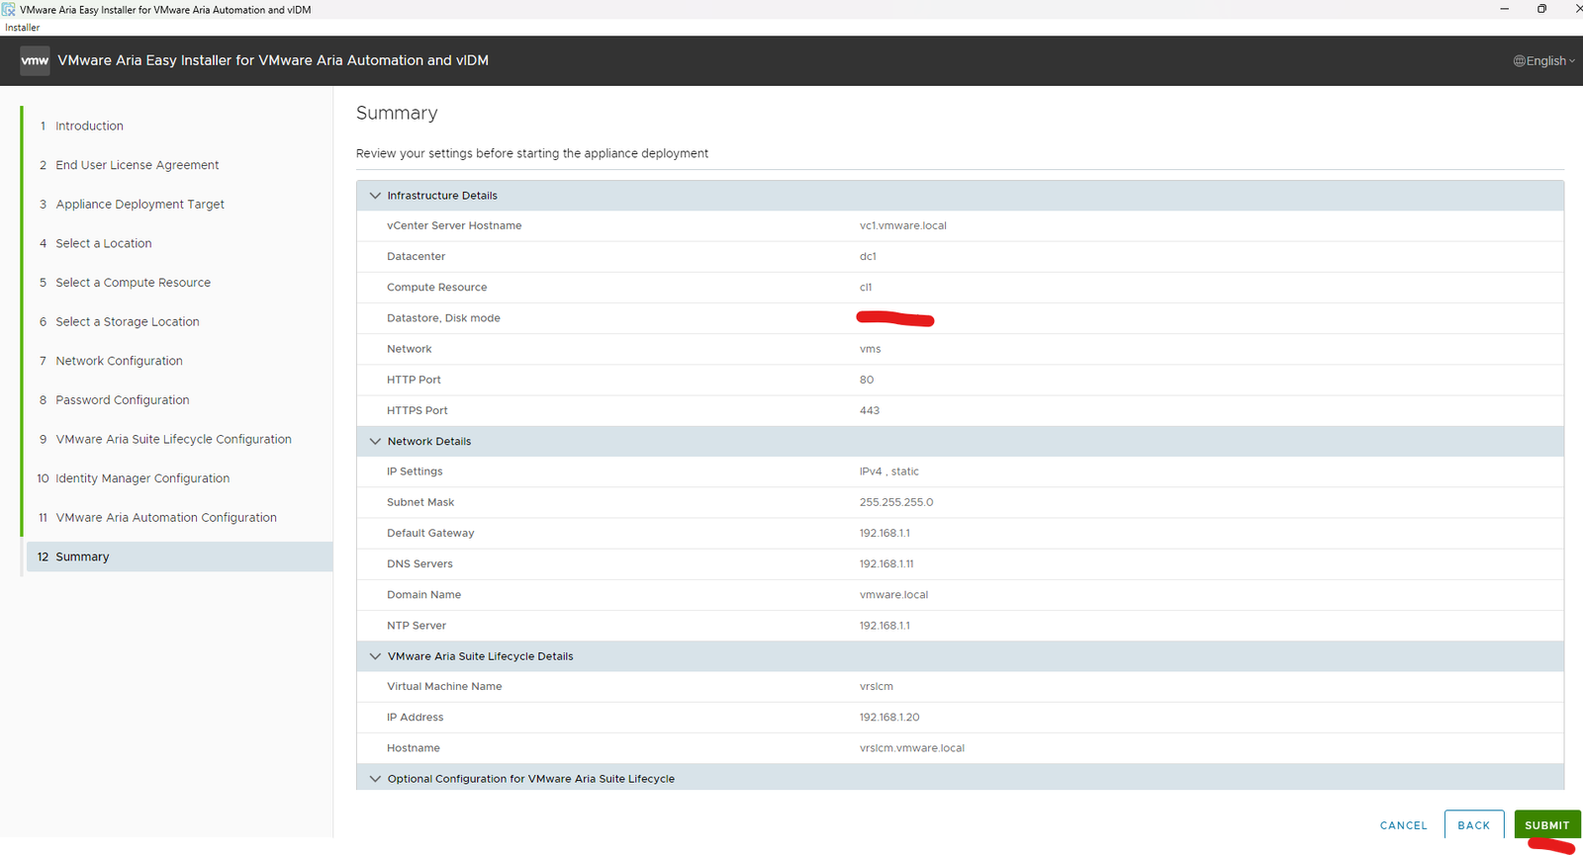Click IP Settings value IPv4, static
Image resolution: width=1583 pixels, height=855 pixels.
pyautogui.click(x=888, y=471)
